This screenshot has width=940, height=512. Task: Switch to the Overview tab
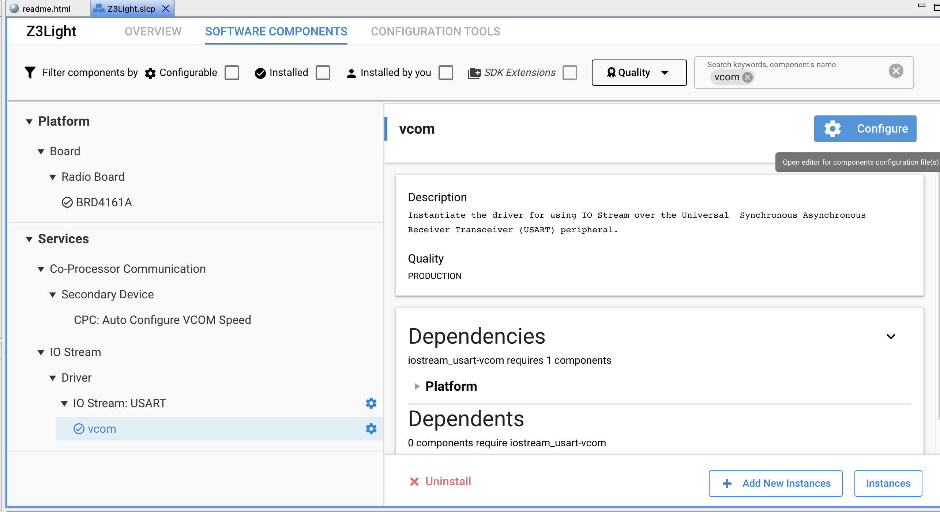153,31
